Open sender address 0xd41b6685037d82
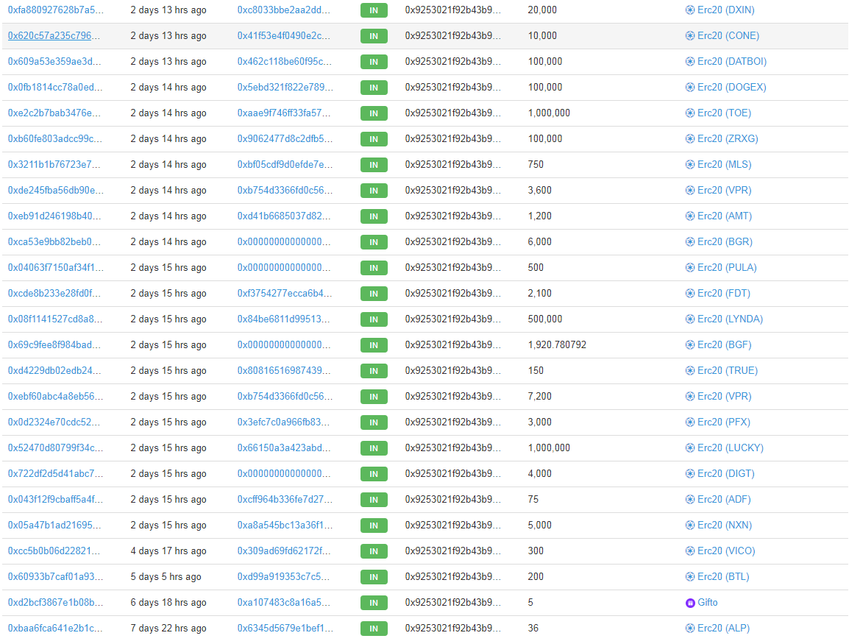This screenshot has width=849, height=644. pyautogui.click(x=284, y=216)
